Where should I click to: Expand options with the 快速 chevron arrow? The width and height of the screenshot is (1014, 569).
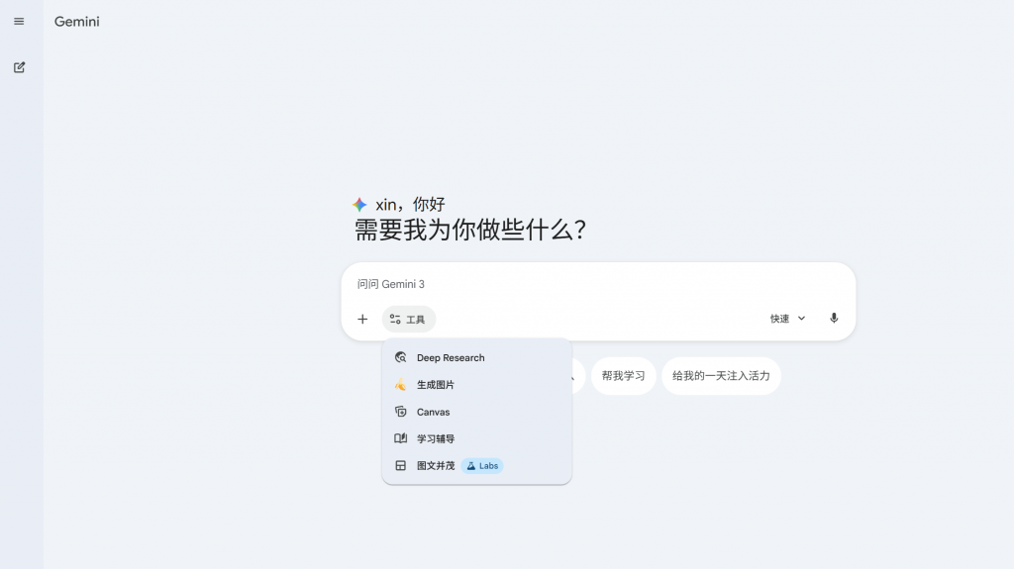(801, 318)
